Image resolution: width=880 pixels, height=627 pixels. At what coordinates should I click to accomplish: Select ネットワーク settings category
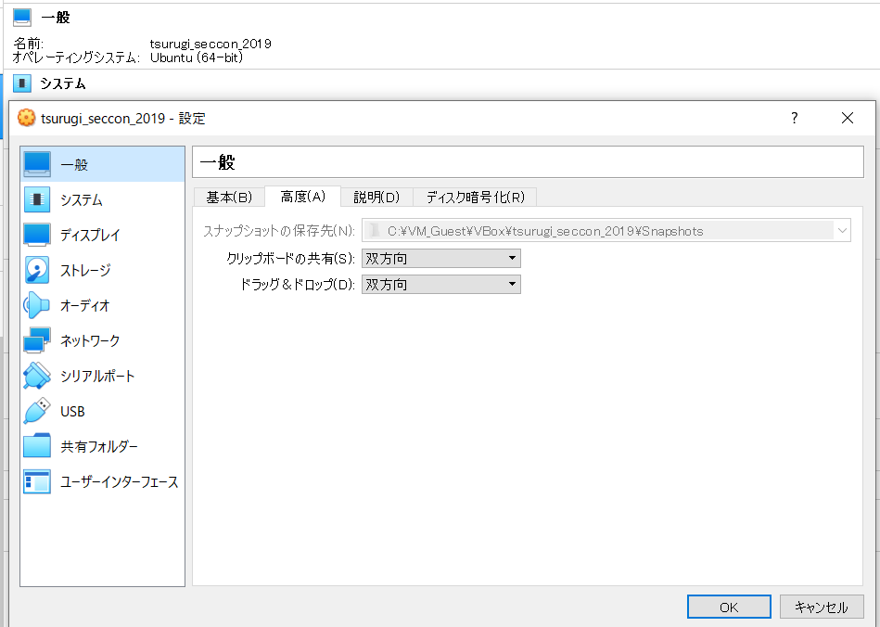point(103,340)
